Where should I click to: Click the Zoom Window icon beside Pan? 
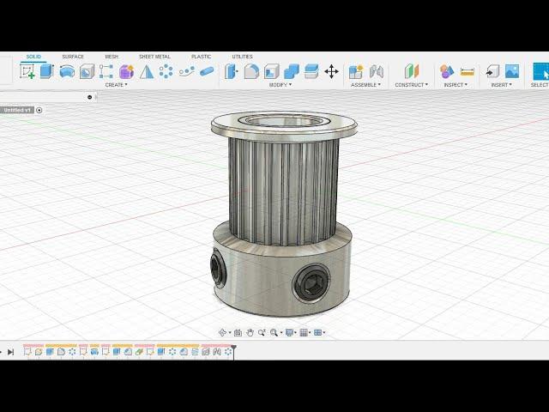pyautogui.click(x=262, y=332)
